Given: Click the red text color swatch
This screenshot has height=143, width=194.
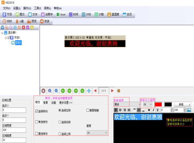Looking at the screenshot, I should [158, 104].
